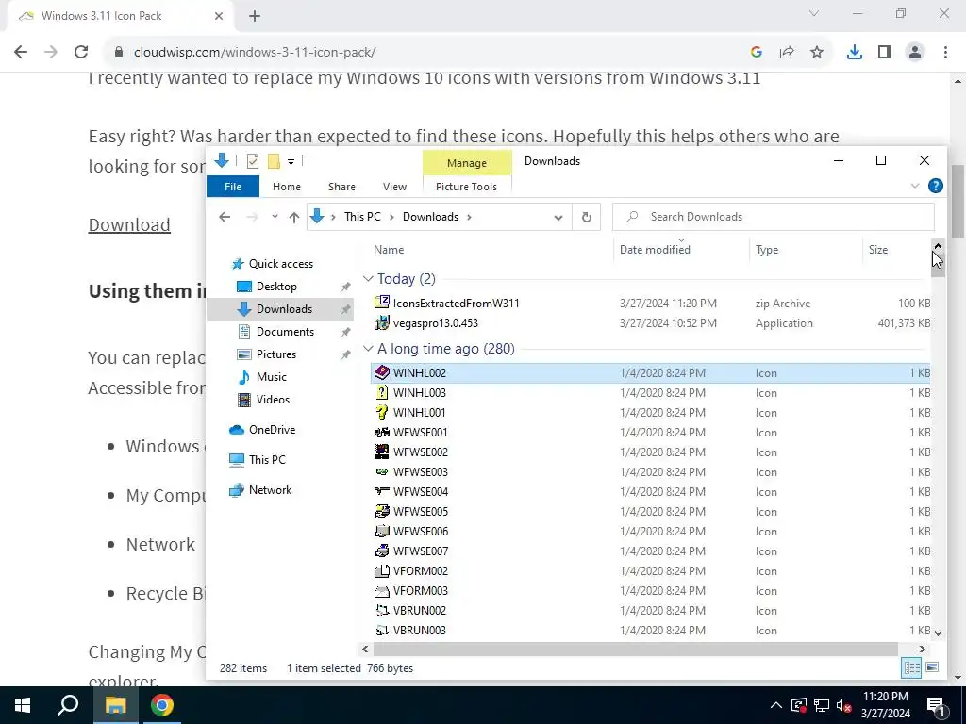Screen dimensions: 966x724
Task: Click the Explorer up-one-level arrow
Action: click(x=294, y=217)
